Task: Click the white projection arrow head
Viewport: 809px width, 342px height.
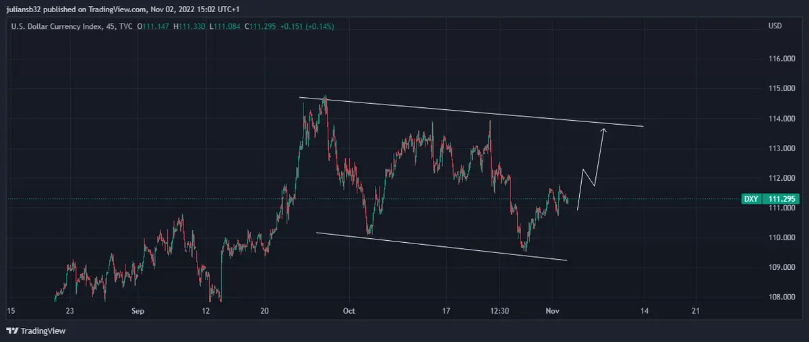Action: [x=603, y=130]
